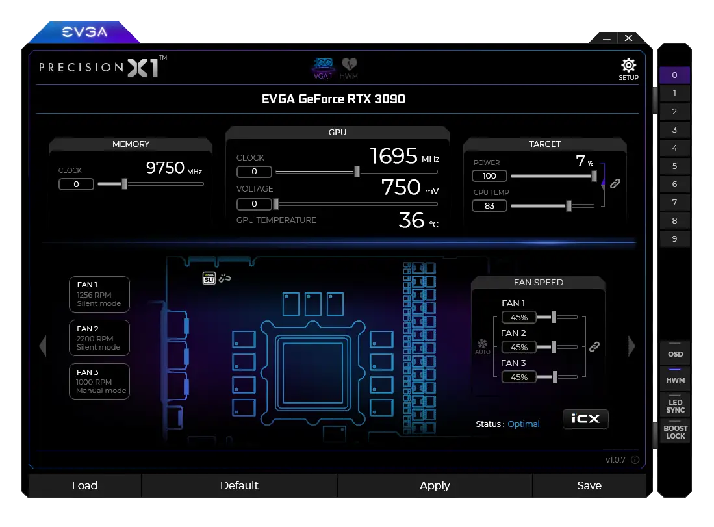
Task: Click the Apply button
Action: point(435,485)
